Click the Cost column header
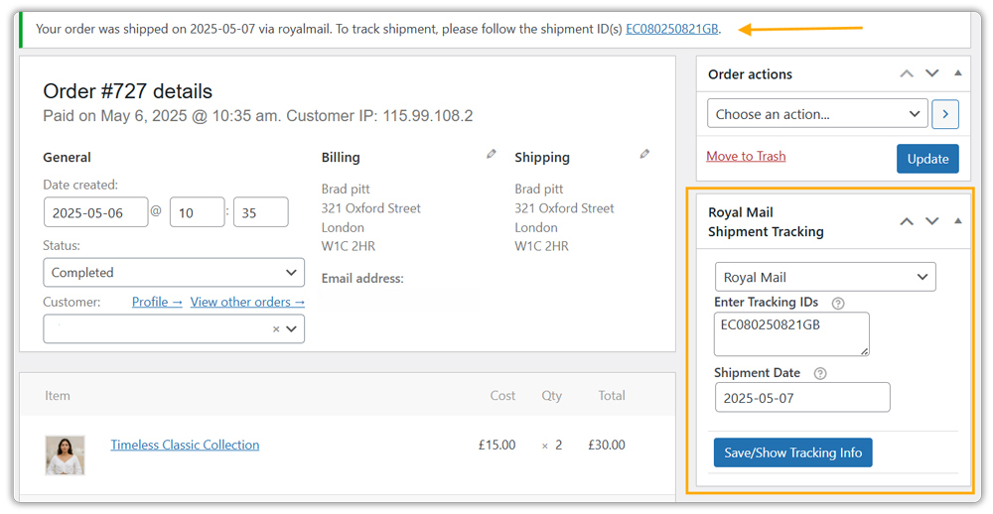 (x=502, y=396)
